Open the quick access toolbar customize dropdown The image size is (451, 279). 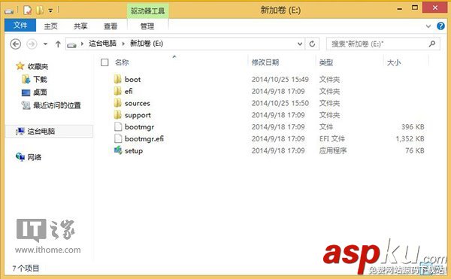click(x=50, y=11)
